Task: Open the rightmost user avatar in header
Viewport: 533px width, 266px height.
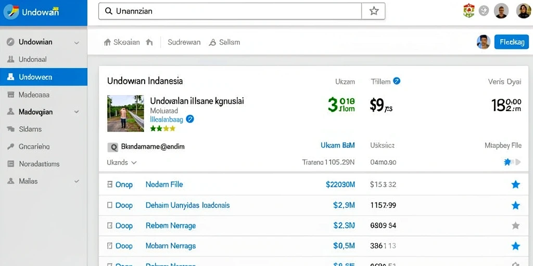Action: click(x=524, y=11)
